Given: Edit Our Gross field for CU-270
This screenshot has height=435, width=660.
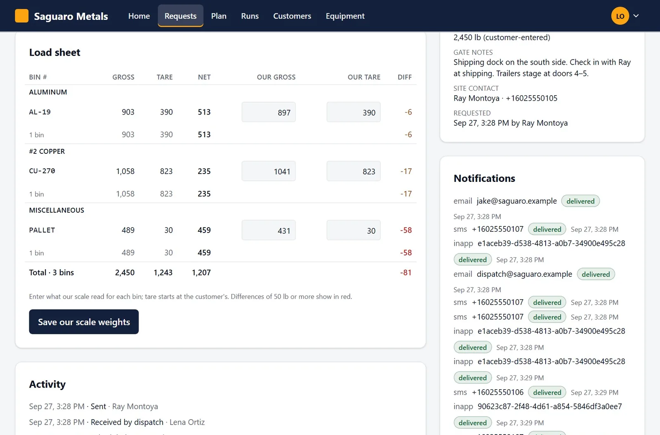Looking at the screenshot, I should coord(269,171).
